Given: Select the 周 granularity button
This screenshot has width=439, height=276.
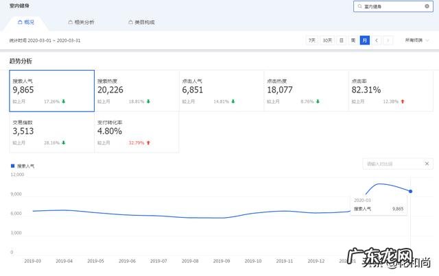Looking at the screenshot, I should coord(353,40).
